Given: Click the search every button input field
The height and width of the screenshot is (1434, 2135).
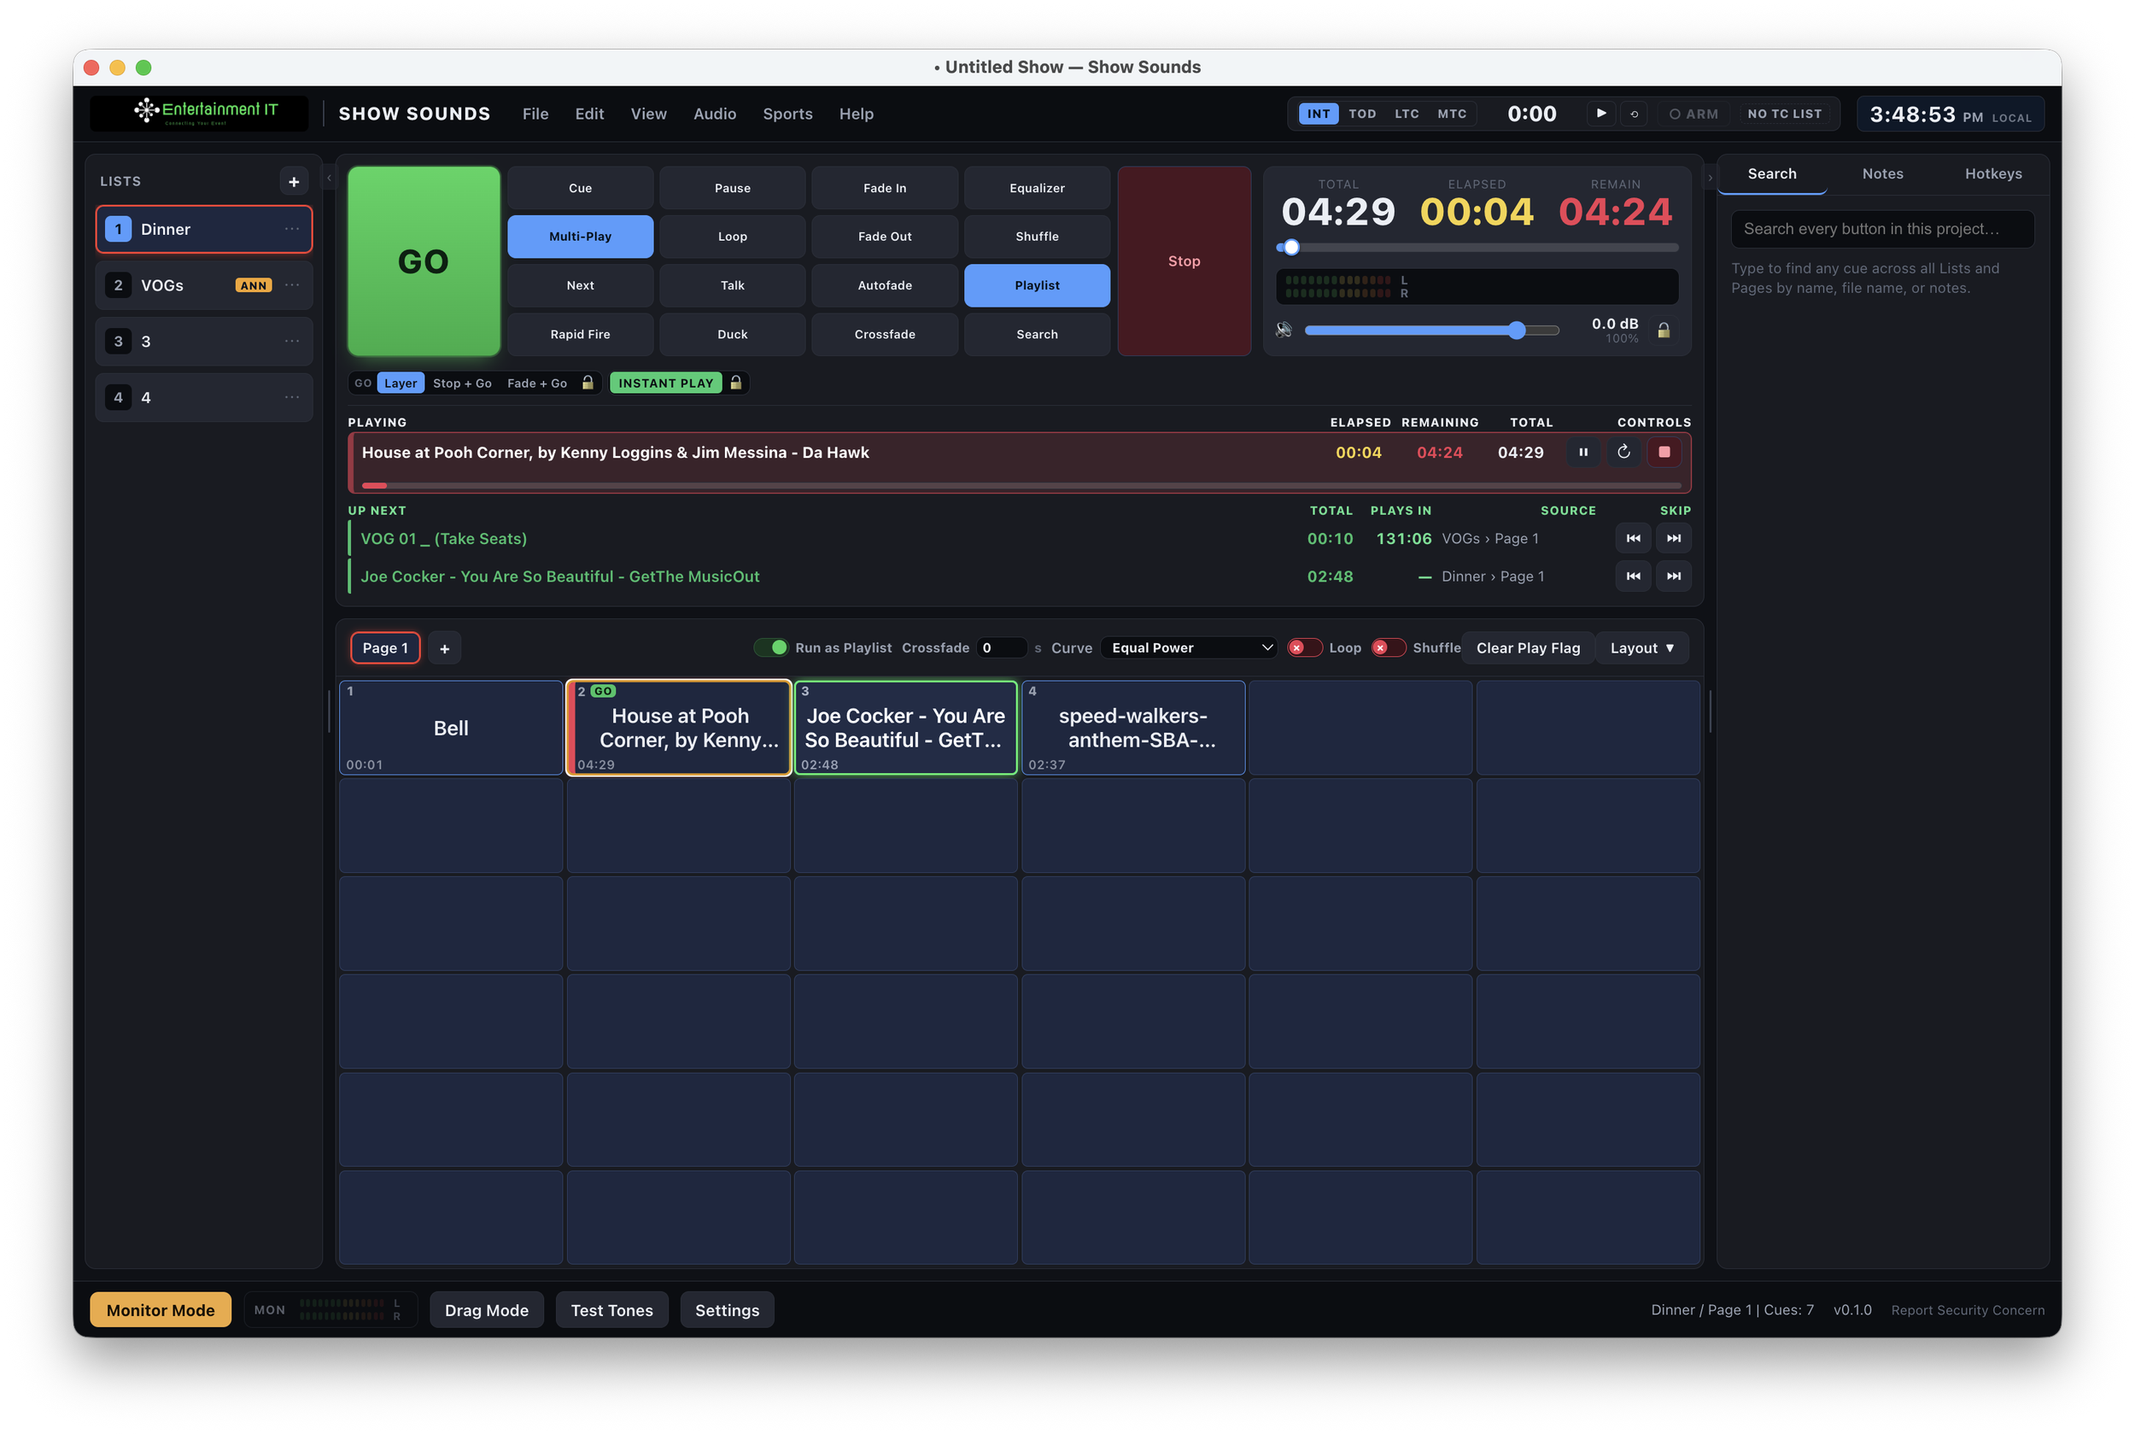Looking at the screenshot, I should coord(1881,229).
